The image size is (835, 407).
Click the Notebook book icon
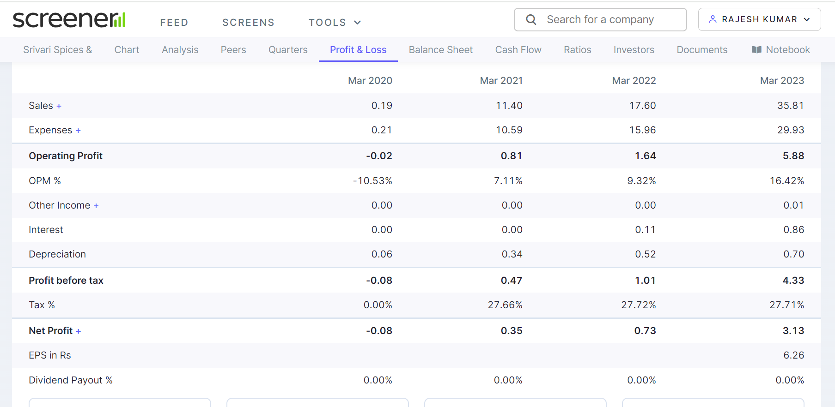756,50
